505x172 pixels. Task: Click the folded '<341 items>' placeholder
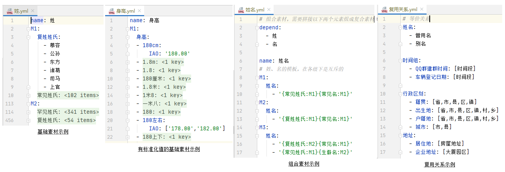click(81, 112)
